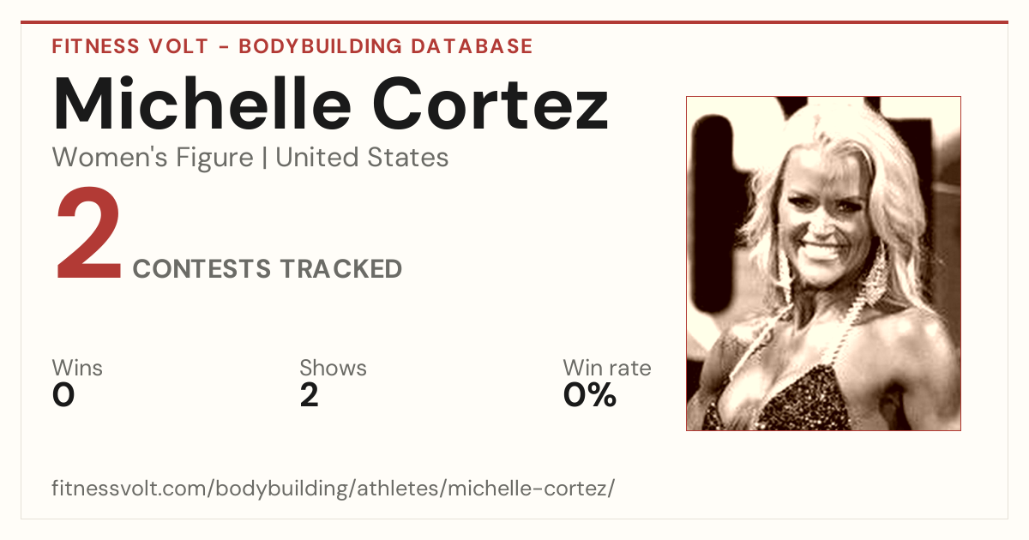
Task: Select the Fitness Volt Bodybuilding Database header
Action: tap(292, 46)
